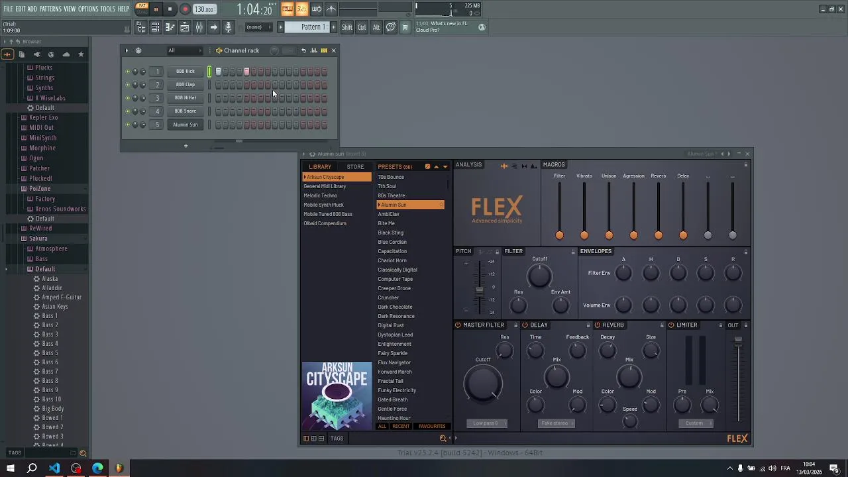Screen dimensions: 848x477
Task: Go to previous preset with up arrow
Action: click(x=436, y=167)
